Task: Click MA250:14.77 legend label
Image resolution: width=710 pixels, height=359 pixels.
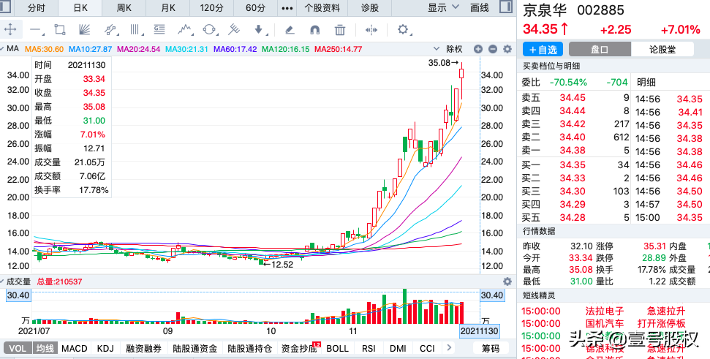Action: 339,49
